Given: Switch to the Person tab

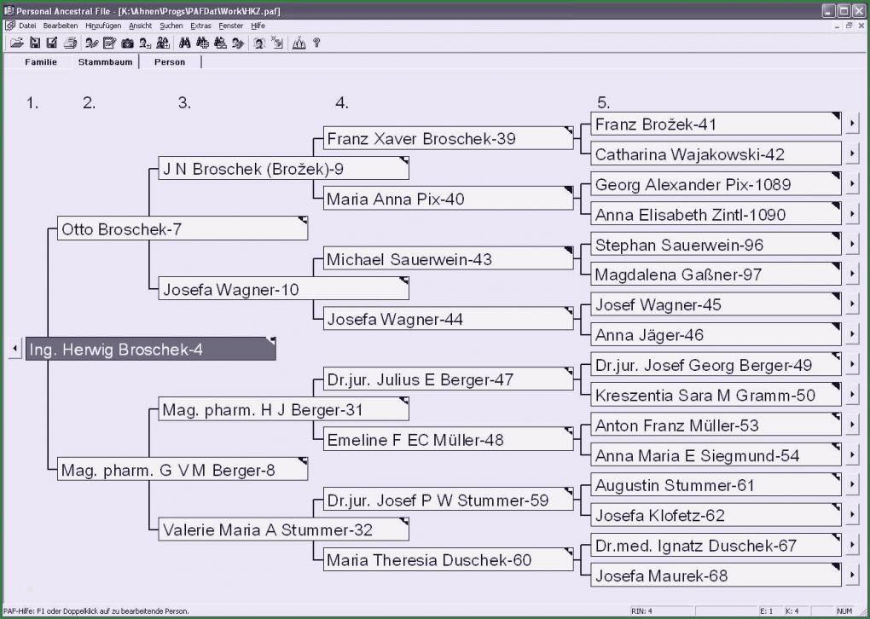Looking at the screenshot, I should click(x=170, y=62).
